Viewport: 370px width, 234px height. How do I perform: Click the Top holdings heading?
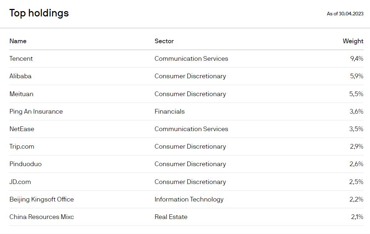point(39,13)
